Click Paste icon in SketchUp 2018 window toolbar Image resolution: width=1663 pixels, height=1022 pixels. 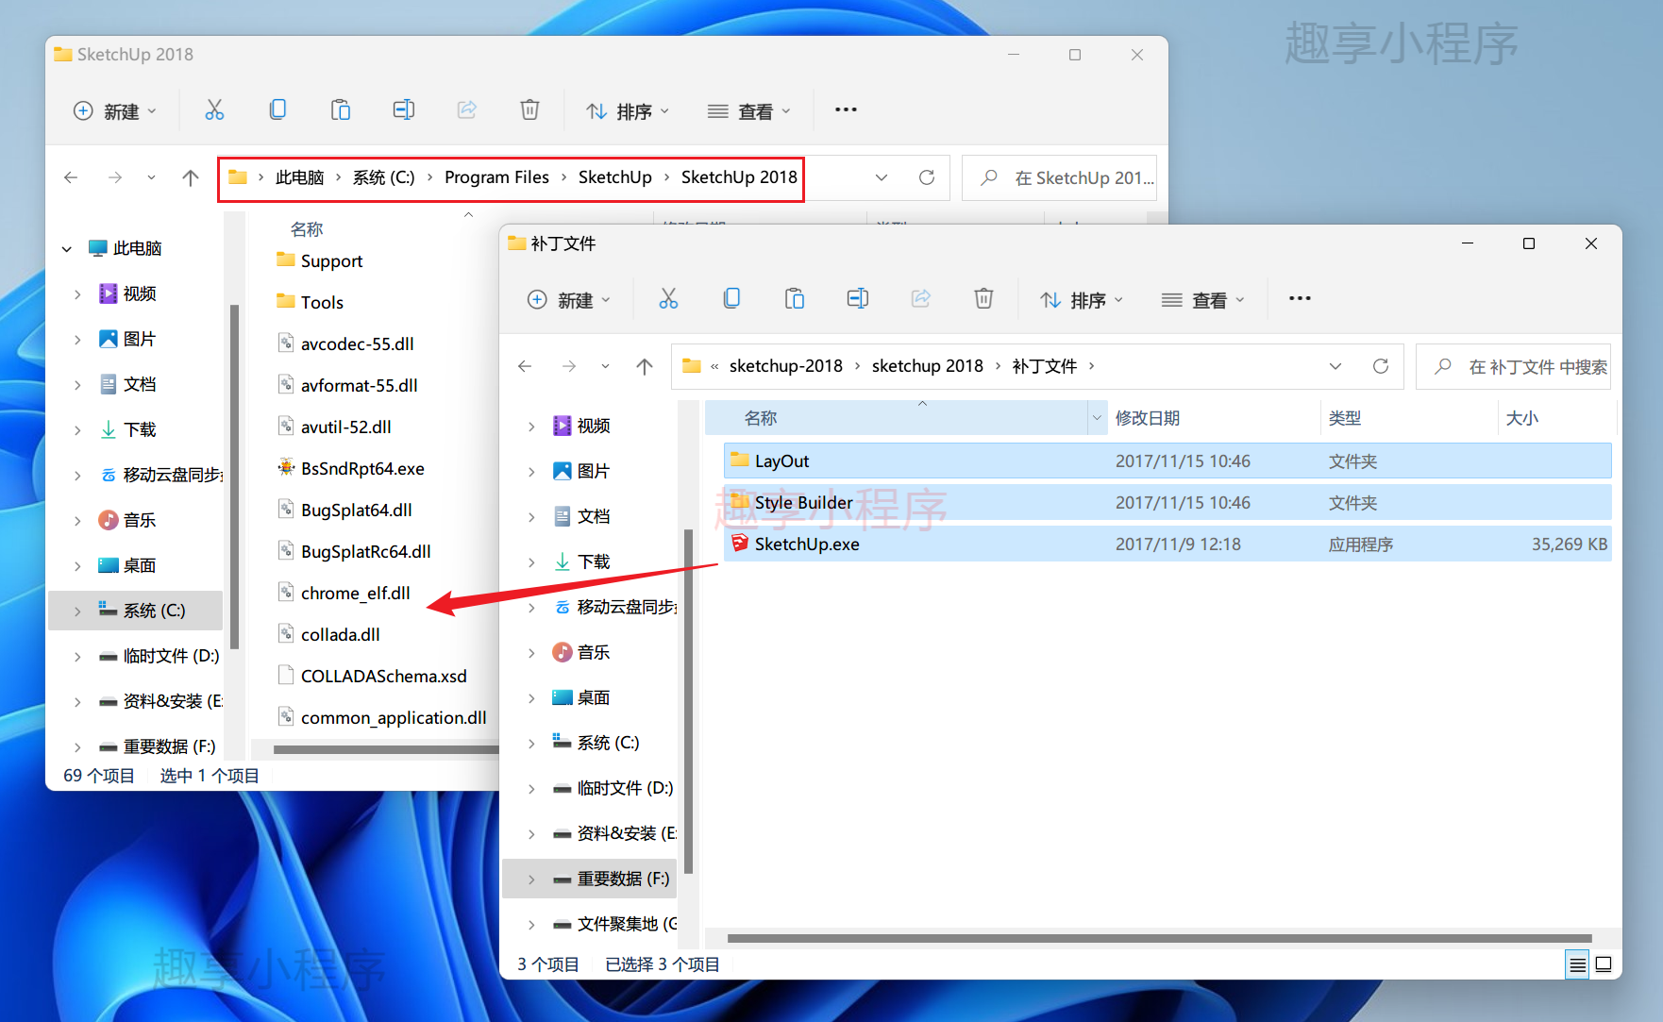click(x=341, y=110)
